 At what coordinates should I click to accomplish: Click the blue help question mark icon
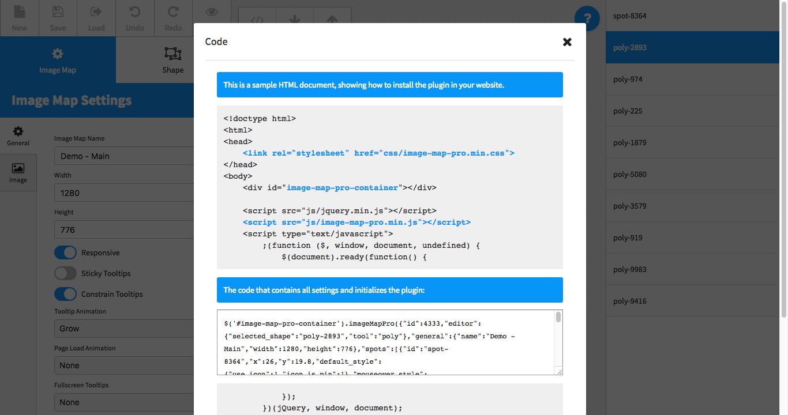(x=587, y=16)
